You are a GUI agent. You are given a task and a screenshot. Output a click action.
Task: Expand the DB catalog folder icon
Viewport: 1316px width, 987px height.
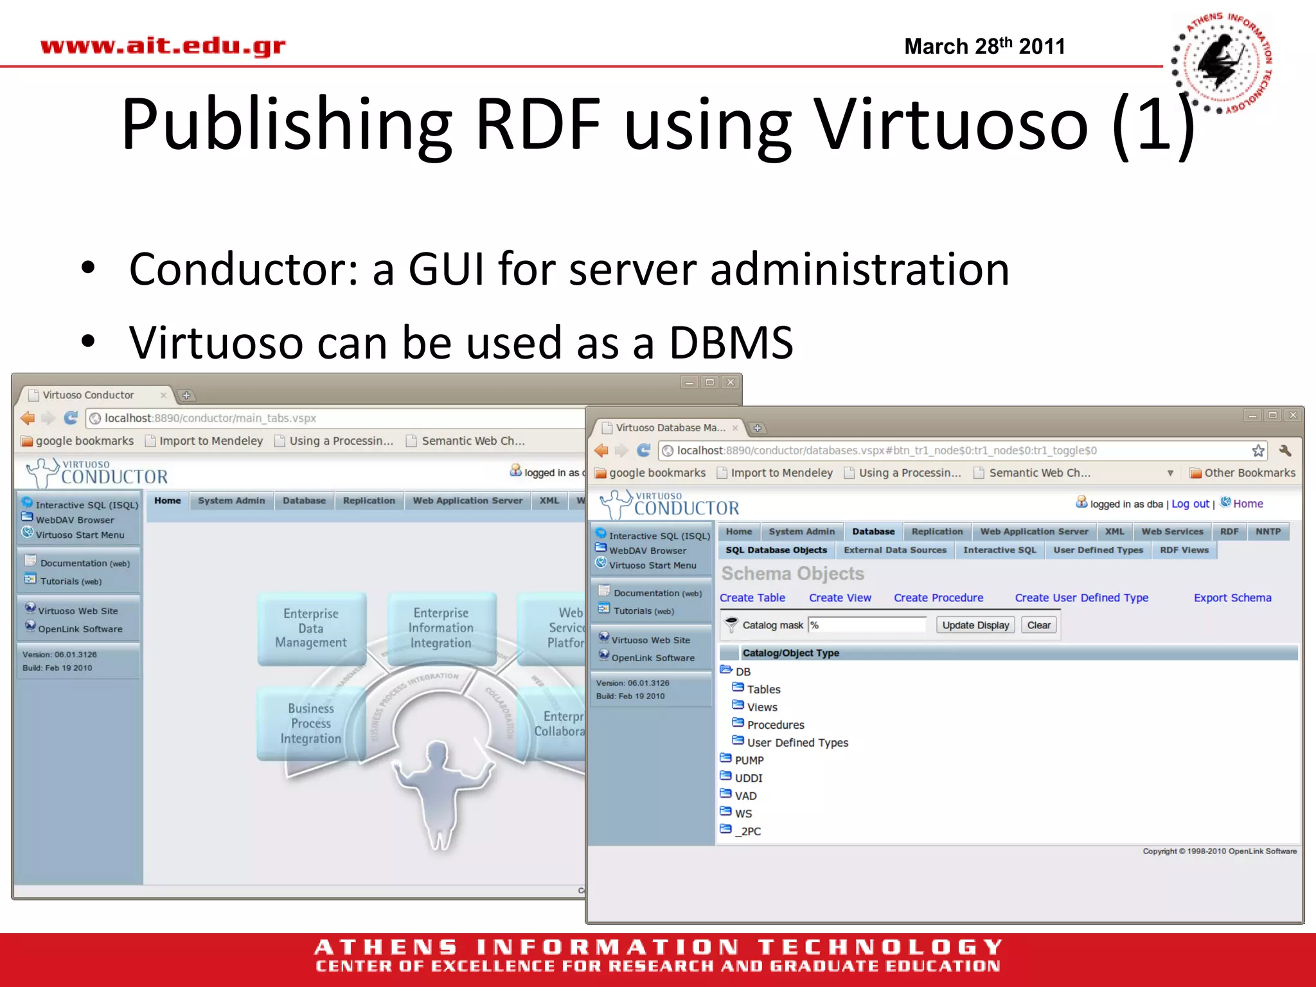726,670
